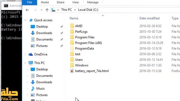Expand the OneDrive tree node

coord(25,54)
